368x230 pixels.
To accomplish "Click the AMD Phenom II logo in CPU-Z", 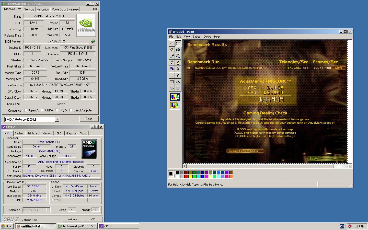I will pyautogui.click(x=89, y=149).
